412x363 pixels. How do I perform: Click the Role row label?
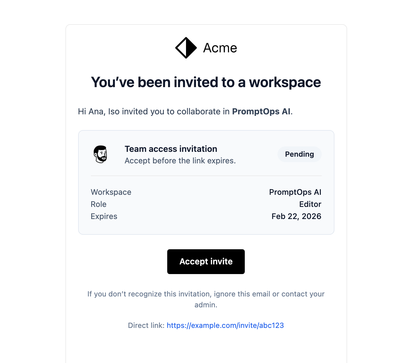click(98, 204)
